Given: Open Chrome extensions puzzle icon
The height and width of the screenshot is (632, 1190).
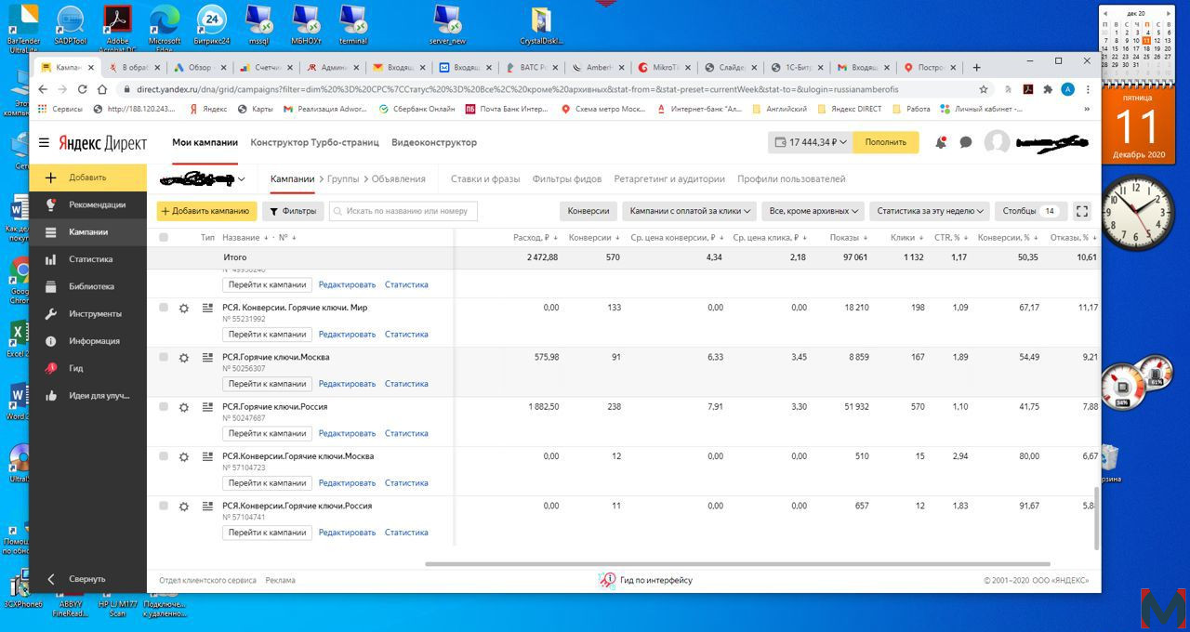Looking at the screenshot, I should pos(1048,89).
